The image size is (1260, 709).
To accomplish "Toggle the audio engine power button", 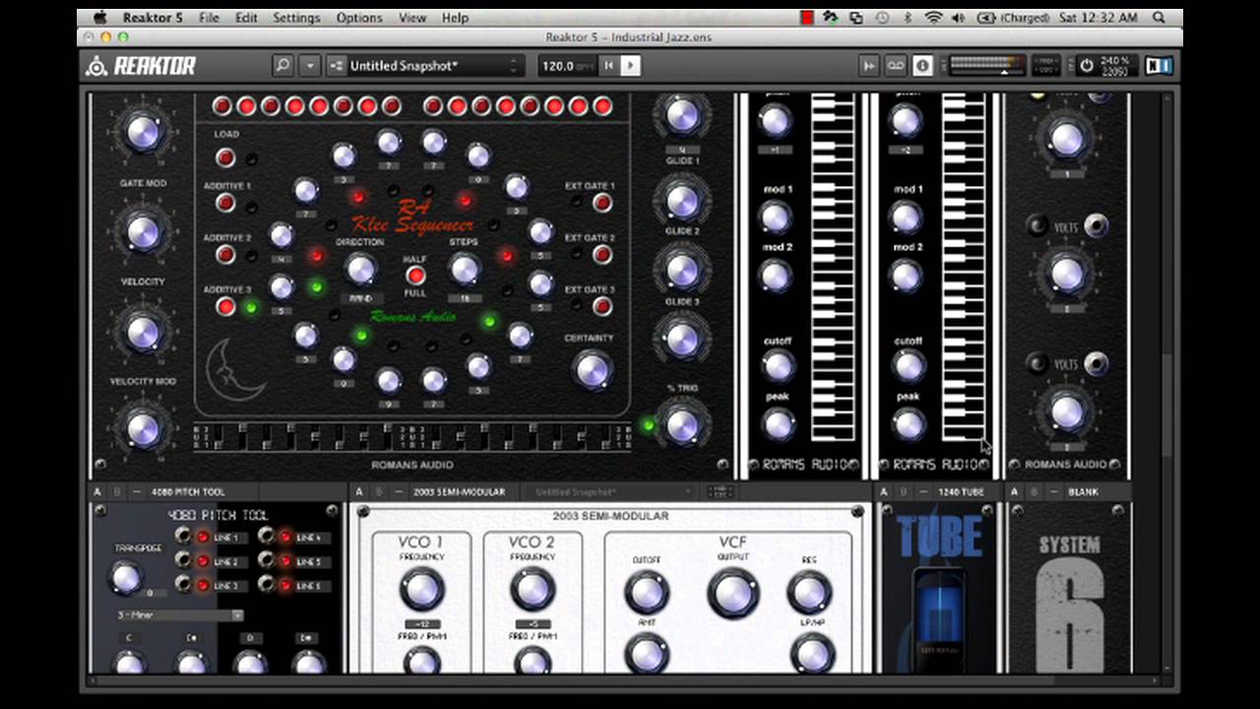I will click(x=1087, y=65).
